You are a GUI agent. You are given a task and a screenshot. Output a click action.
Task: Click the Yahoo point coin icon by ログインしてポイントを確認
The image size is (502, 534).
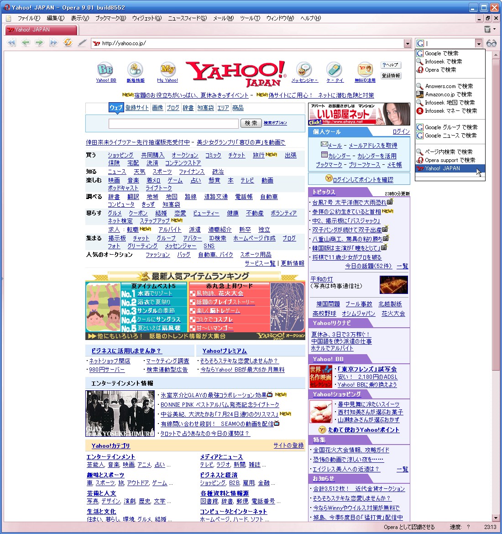329,178
